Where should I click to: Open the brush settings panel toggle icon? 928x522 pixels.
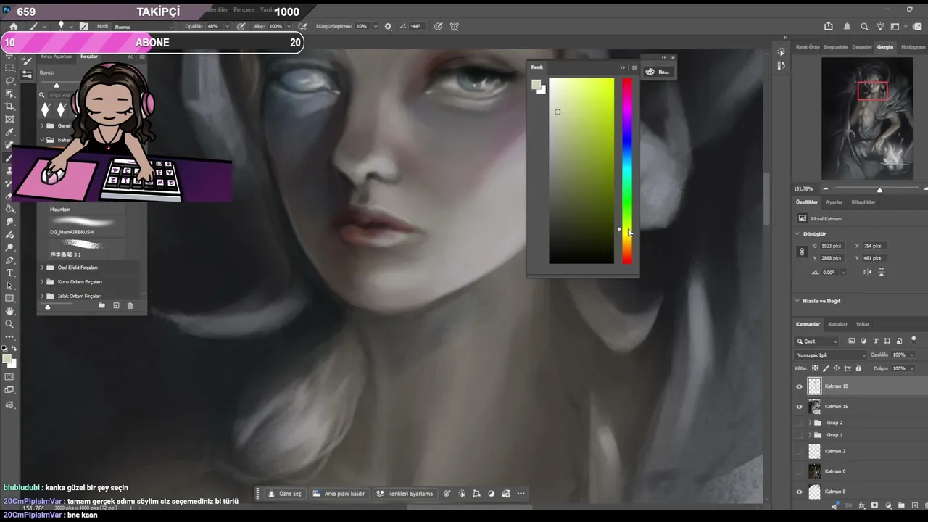click(83, 26)
